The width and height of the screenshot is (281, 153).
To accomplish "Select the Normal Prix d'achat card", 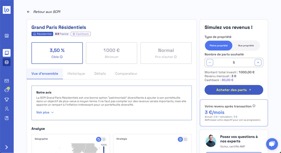I will (166, 53).
